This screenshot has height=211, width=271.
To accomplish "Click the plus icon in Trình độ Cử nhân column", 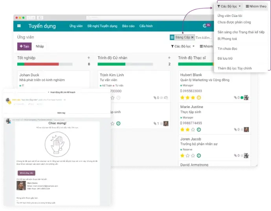I will 169,58.
